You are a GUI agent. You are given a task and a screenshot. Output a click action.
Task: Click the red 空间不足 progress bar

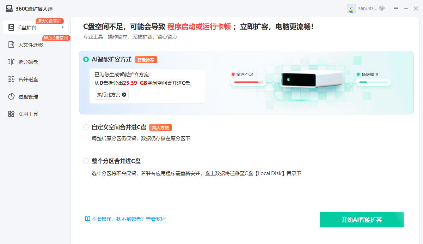[x=249, y=82]
